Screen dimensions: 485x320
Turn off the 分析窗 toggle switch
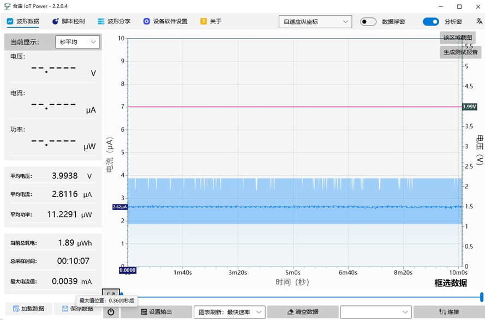[431, 22]
